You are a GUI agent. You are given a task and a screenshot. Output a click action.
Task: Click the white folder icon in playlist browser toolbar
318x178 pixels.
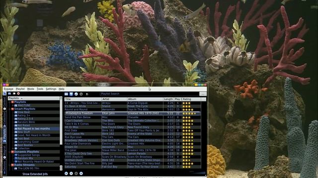(x=14, y=93)
